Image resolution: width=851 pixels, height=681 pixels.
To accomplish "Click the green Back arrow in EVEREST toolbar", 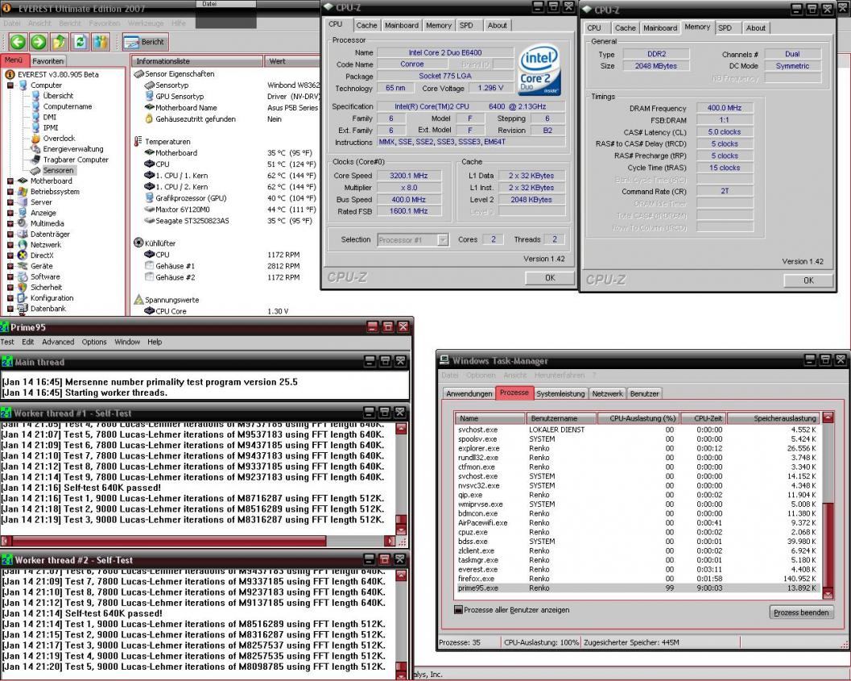I will (18, 42).
